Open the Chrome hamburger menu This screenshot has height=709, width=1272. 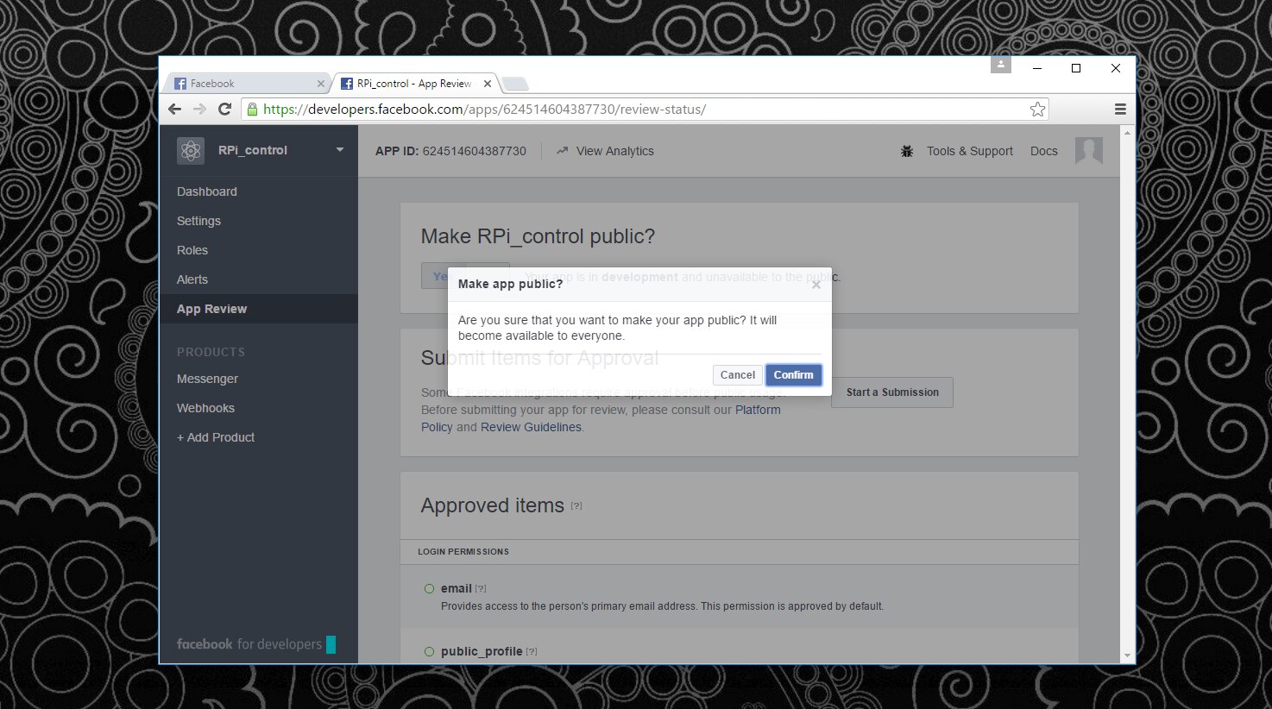[x=1120, y=110]
